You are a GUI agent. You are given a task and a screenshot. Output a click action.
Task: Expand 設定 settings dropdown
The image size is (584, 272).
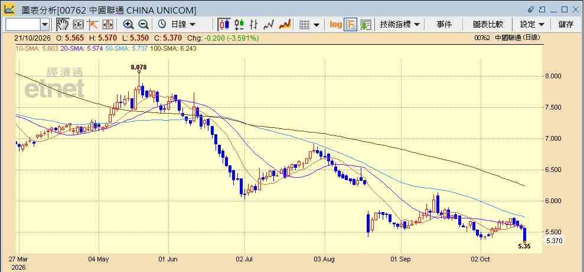click(532, 25)
